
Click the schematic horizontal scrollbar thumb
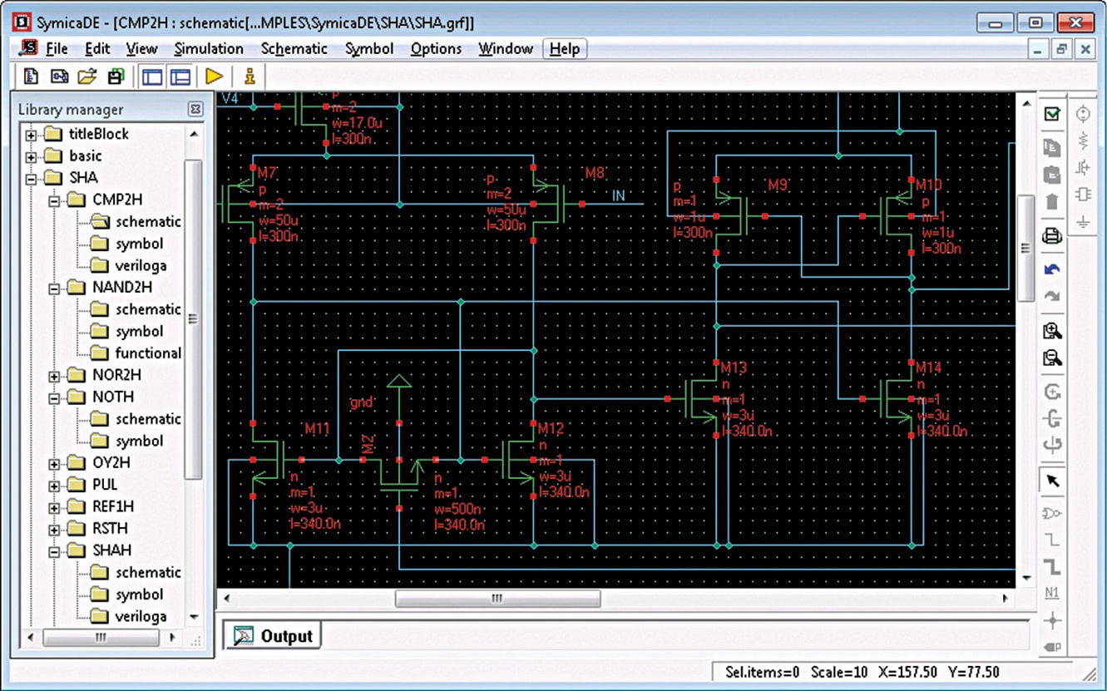pyautogui.click(x=497, y=599)
